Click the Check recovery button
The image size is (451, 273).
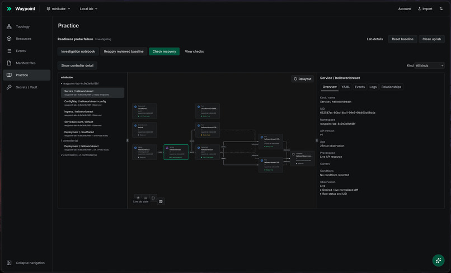pyautogui.click(x=165, y=51)
